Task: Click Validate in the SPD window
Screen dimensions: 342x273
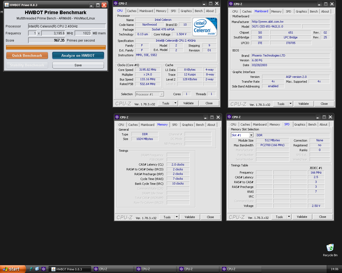Action: coord(302,217)
